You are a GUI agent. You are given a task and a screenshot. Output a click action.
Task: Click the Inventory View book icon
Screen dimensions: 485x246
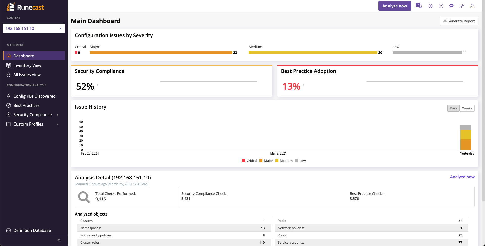click(9, 65)
